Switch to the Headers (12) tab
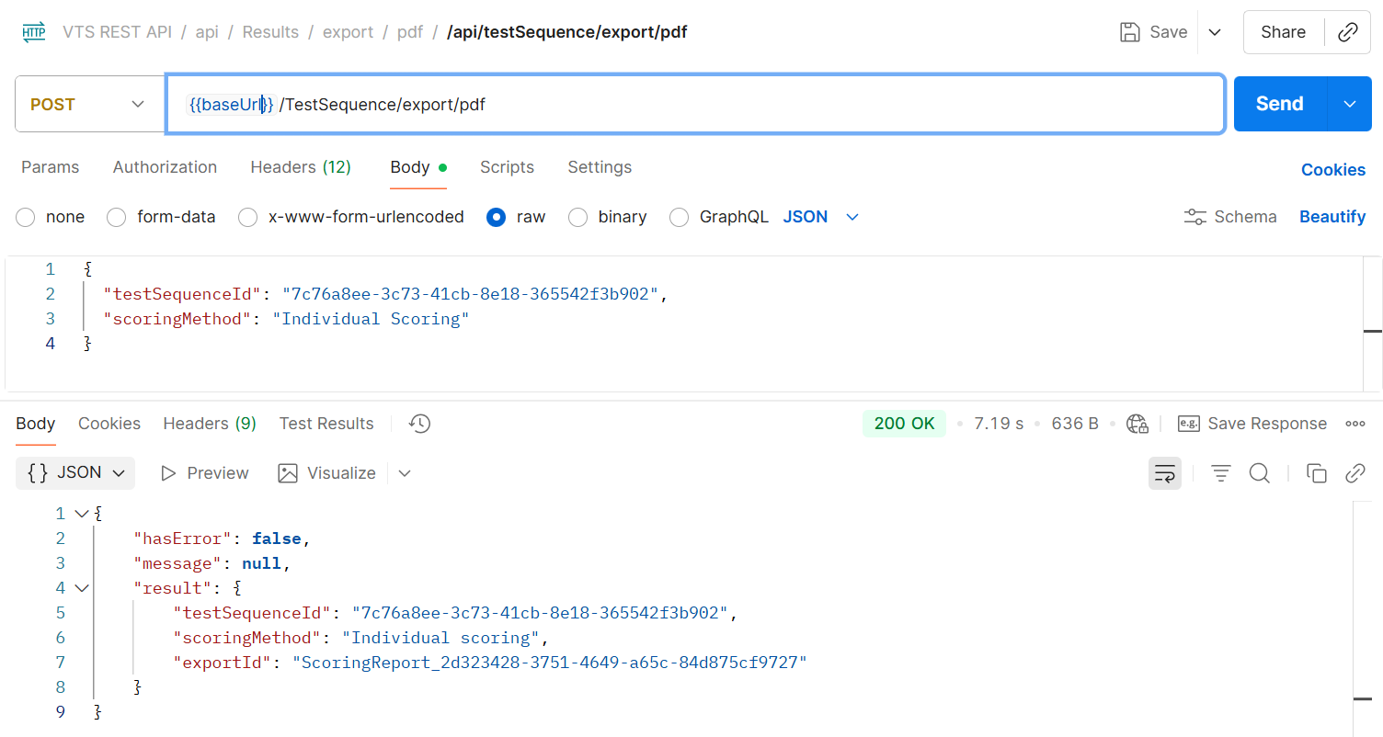The image size is (1383, 737). pyautogui.click(x=300, y=167)
